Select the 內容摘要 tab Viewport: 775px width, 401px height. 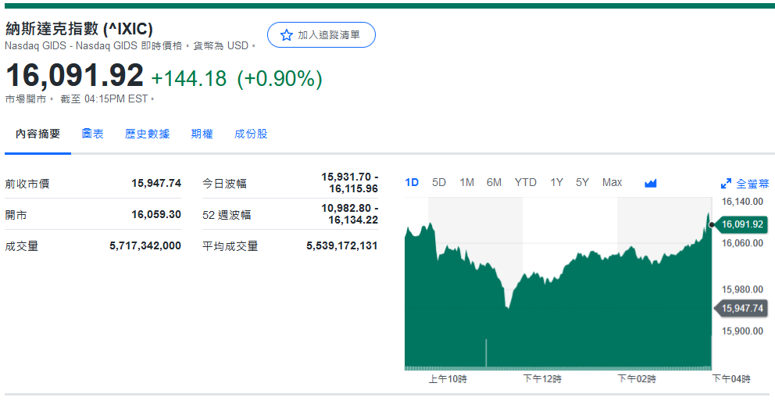pyautogui.click(x=37, y=134)
